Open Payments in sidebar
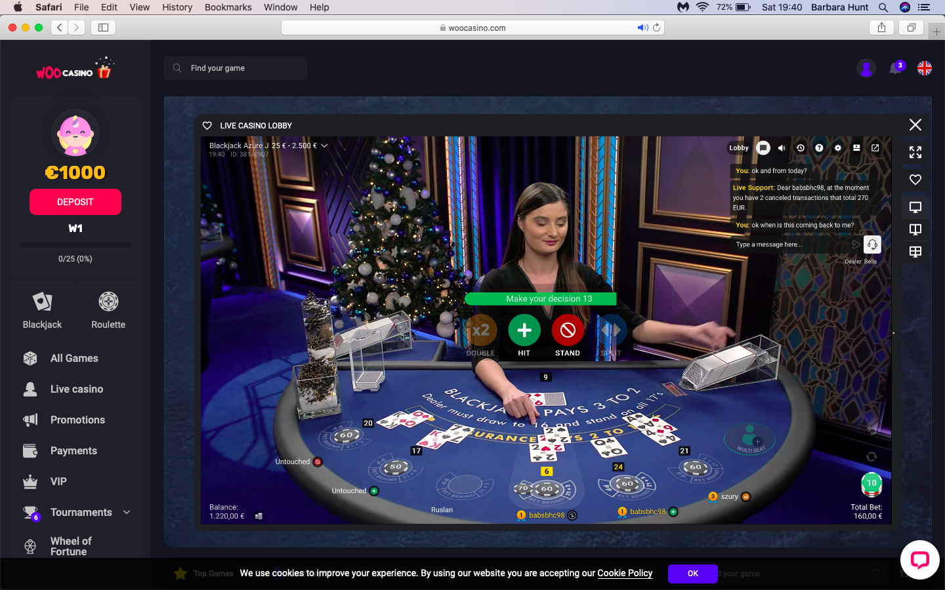This screenshot has width=945, height=590. pyautogui.click(x=73, y=451)
